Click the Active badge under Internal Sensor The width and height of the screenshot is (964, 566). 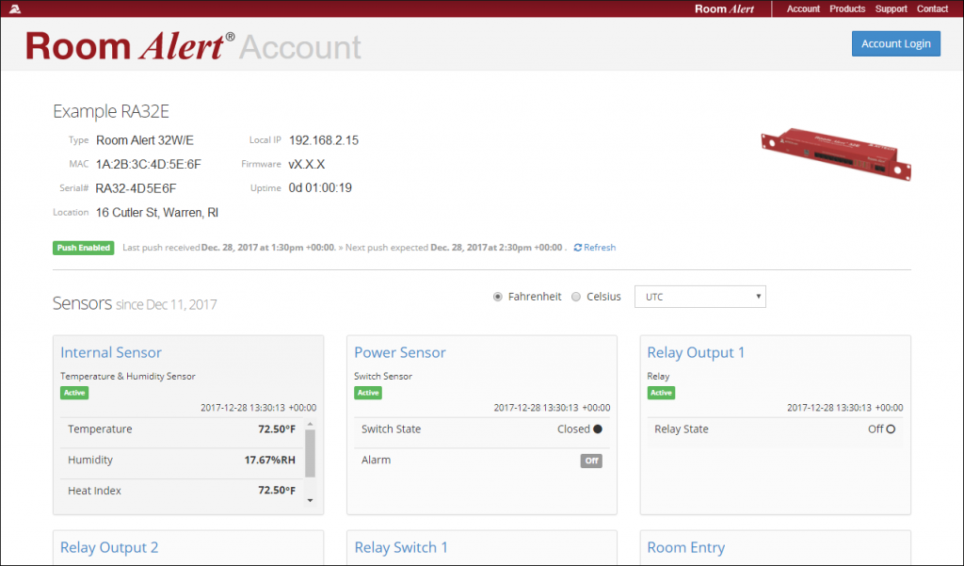pyautogui.click(x=74, y=393)
